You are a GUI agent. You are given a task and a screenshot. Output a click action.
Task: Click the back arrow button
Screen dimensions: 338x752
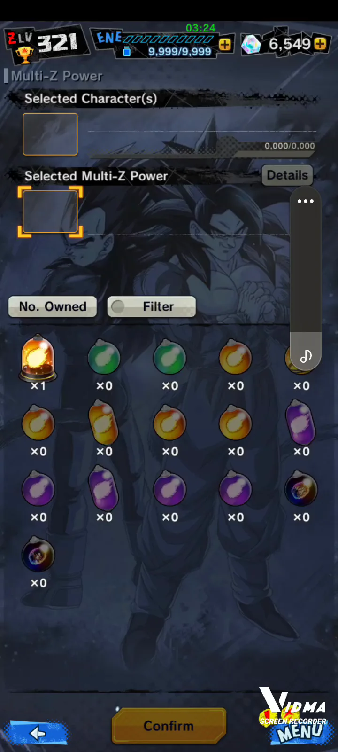coord(37,733)
